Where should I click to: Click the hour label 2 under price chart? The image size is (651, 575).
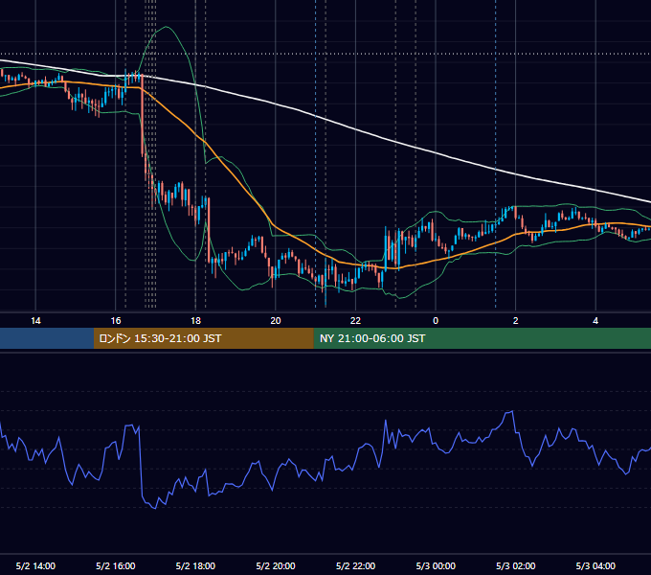pyautogui.click(x=516, y=321)
